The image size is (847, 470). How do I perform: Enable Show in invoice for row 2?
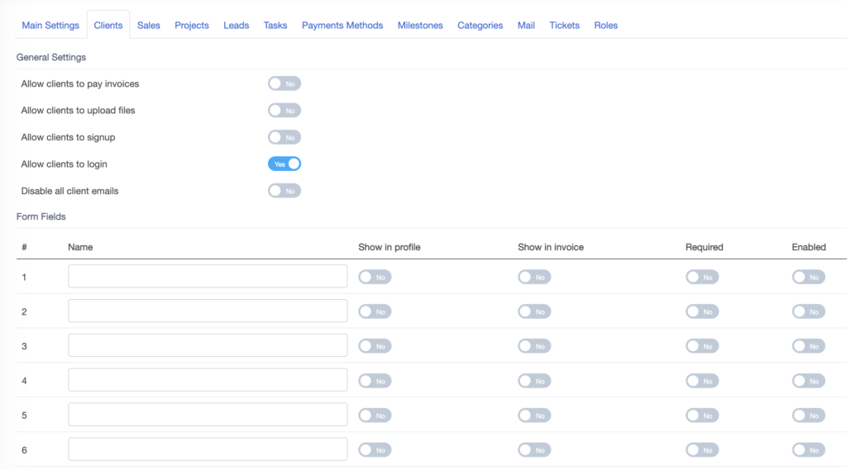tap(534, 311)
